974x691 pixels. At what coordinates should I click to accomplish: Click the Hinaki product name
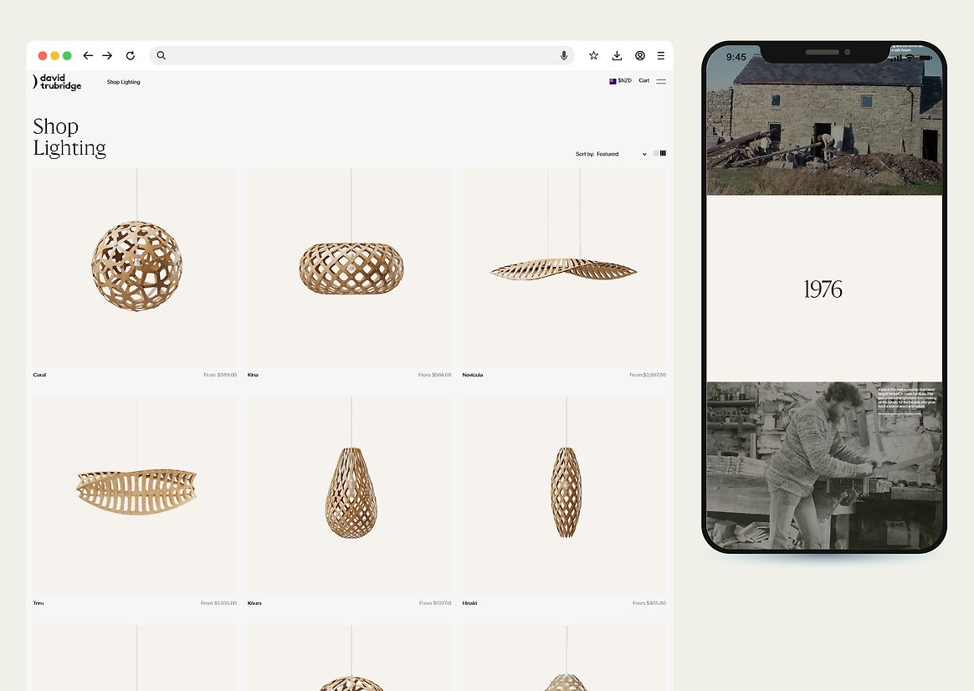(x=469, y=603)
